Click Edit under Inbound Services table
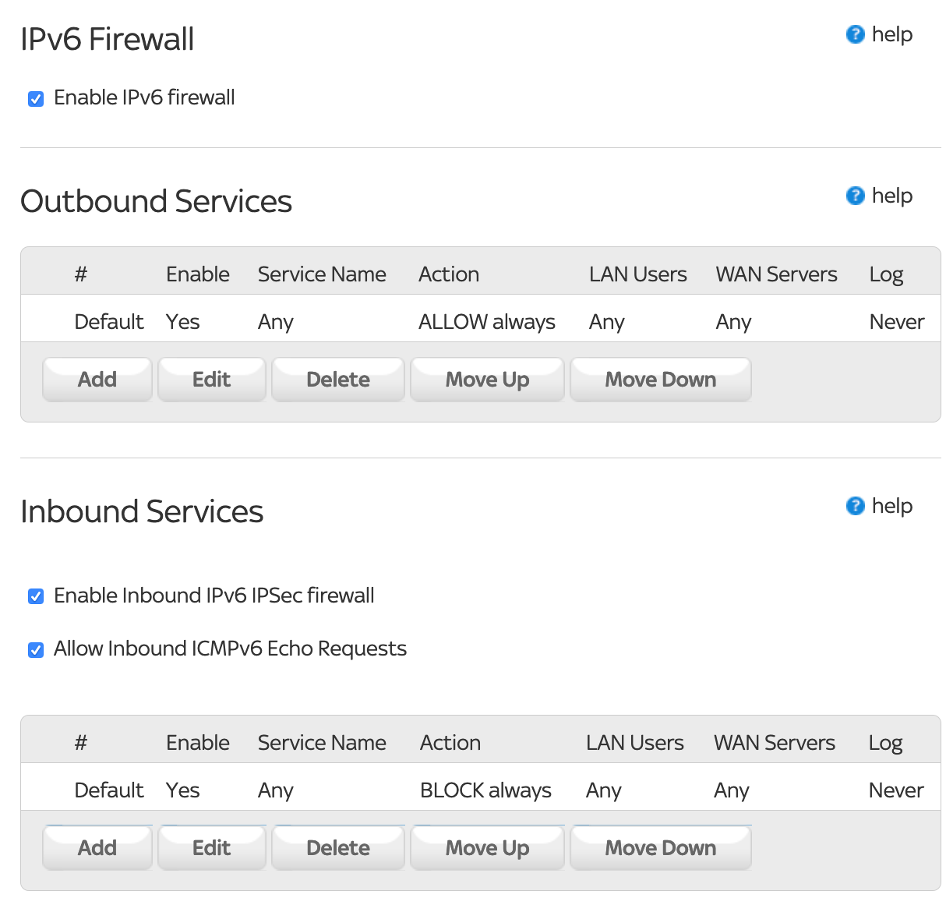The width and height of the screenshot is (946, 912). click(x=211, y=848)
